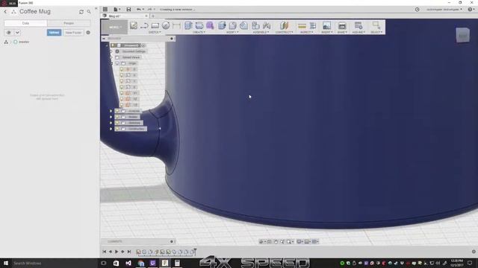Refresh the Coffee Mug data panel
Viewport: 478px width, 268px height.
[81, 12]
